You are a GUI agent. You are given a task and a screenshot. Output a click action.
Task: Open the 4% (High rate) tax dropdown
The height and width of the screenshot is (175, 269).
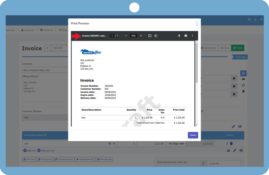[176, 144]
